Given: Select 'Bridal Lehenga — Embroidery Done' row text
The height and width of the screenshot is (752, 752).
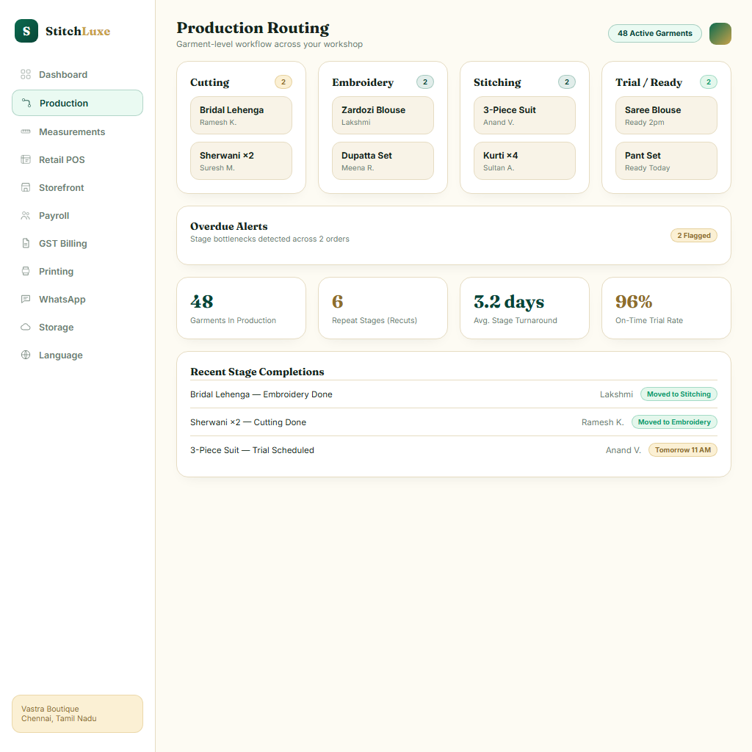Looking at the screenshot, I should (x=261, y=394).
